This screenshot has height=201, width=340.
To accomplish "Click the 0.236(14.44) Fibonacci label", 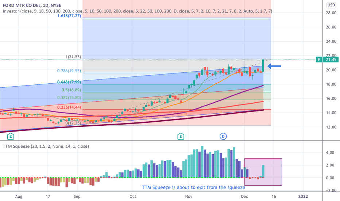I will coord(69,107).
